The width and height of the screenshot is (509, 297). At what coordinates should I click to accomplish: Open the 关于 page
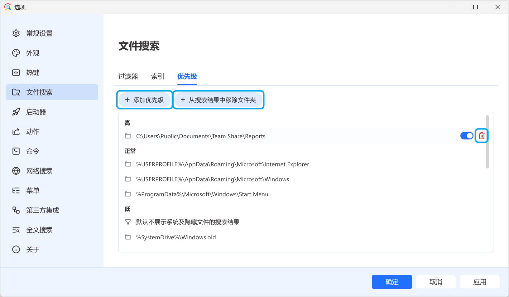click(x=52, y=250)
